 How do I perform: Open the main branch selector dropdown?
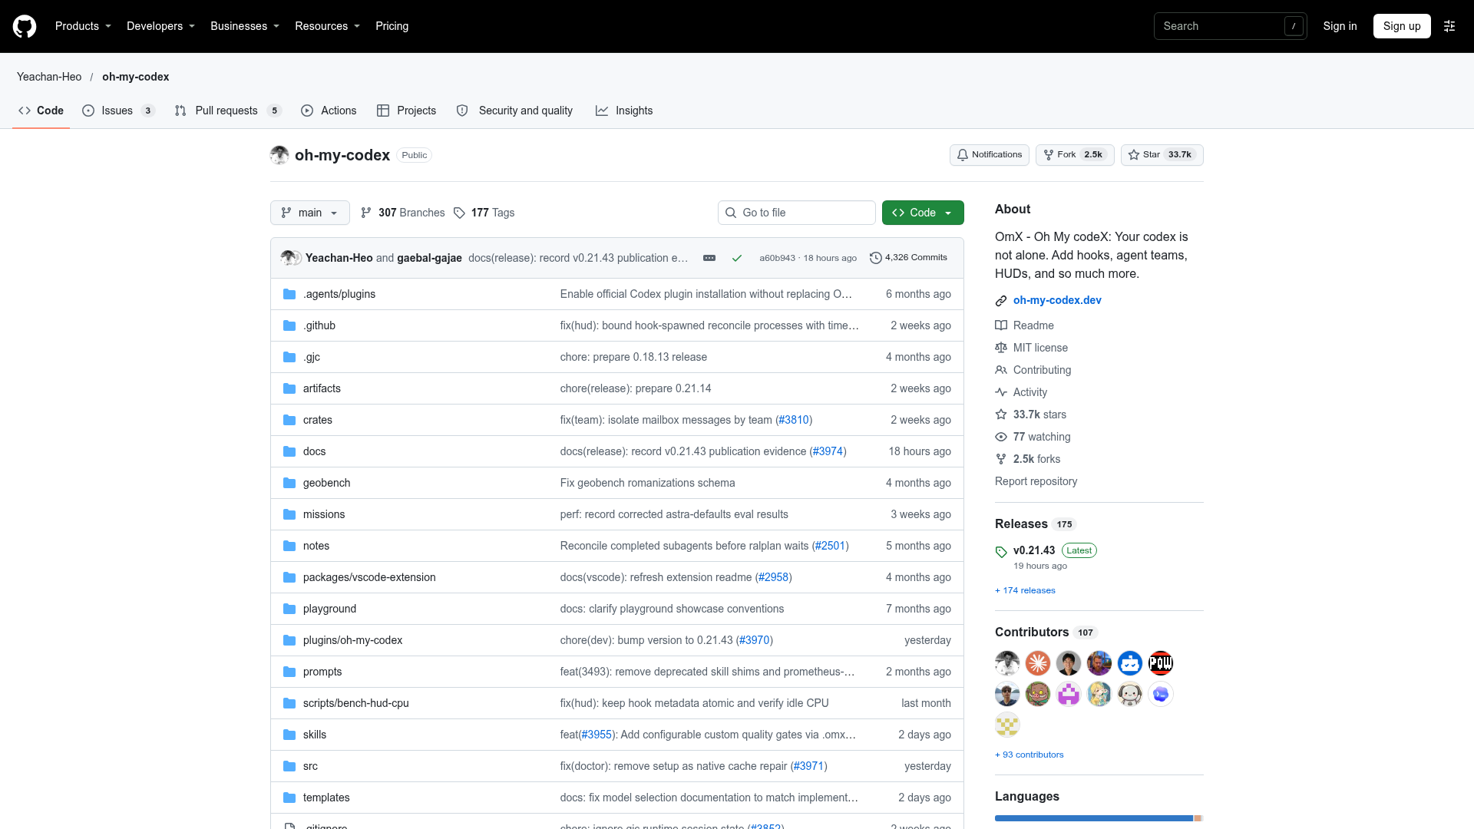coord(310,213)
